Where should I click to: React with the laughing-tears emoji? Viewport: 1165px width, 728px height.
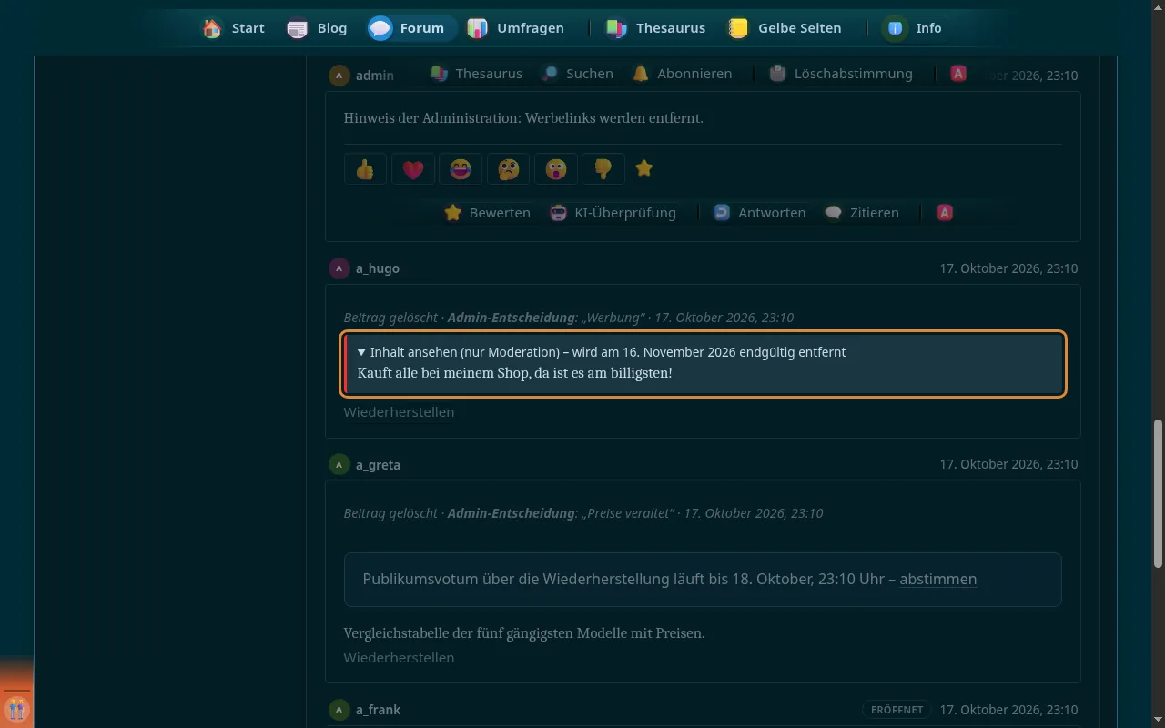(x=461, y=168)
